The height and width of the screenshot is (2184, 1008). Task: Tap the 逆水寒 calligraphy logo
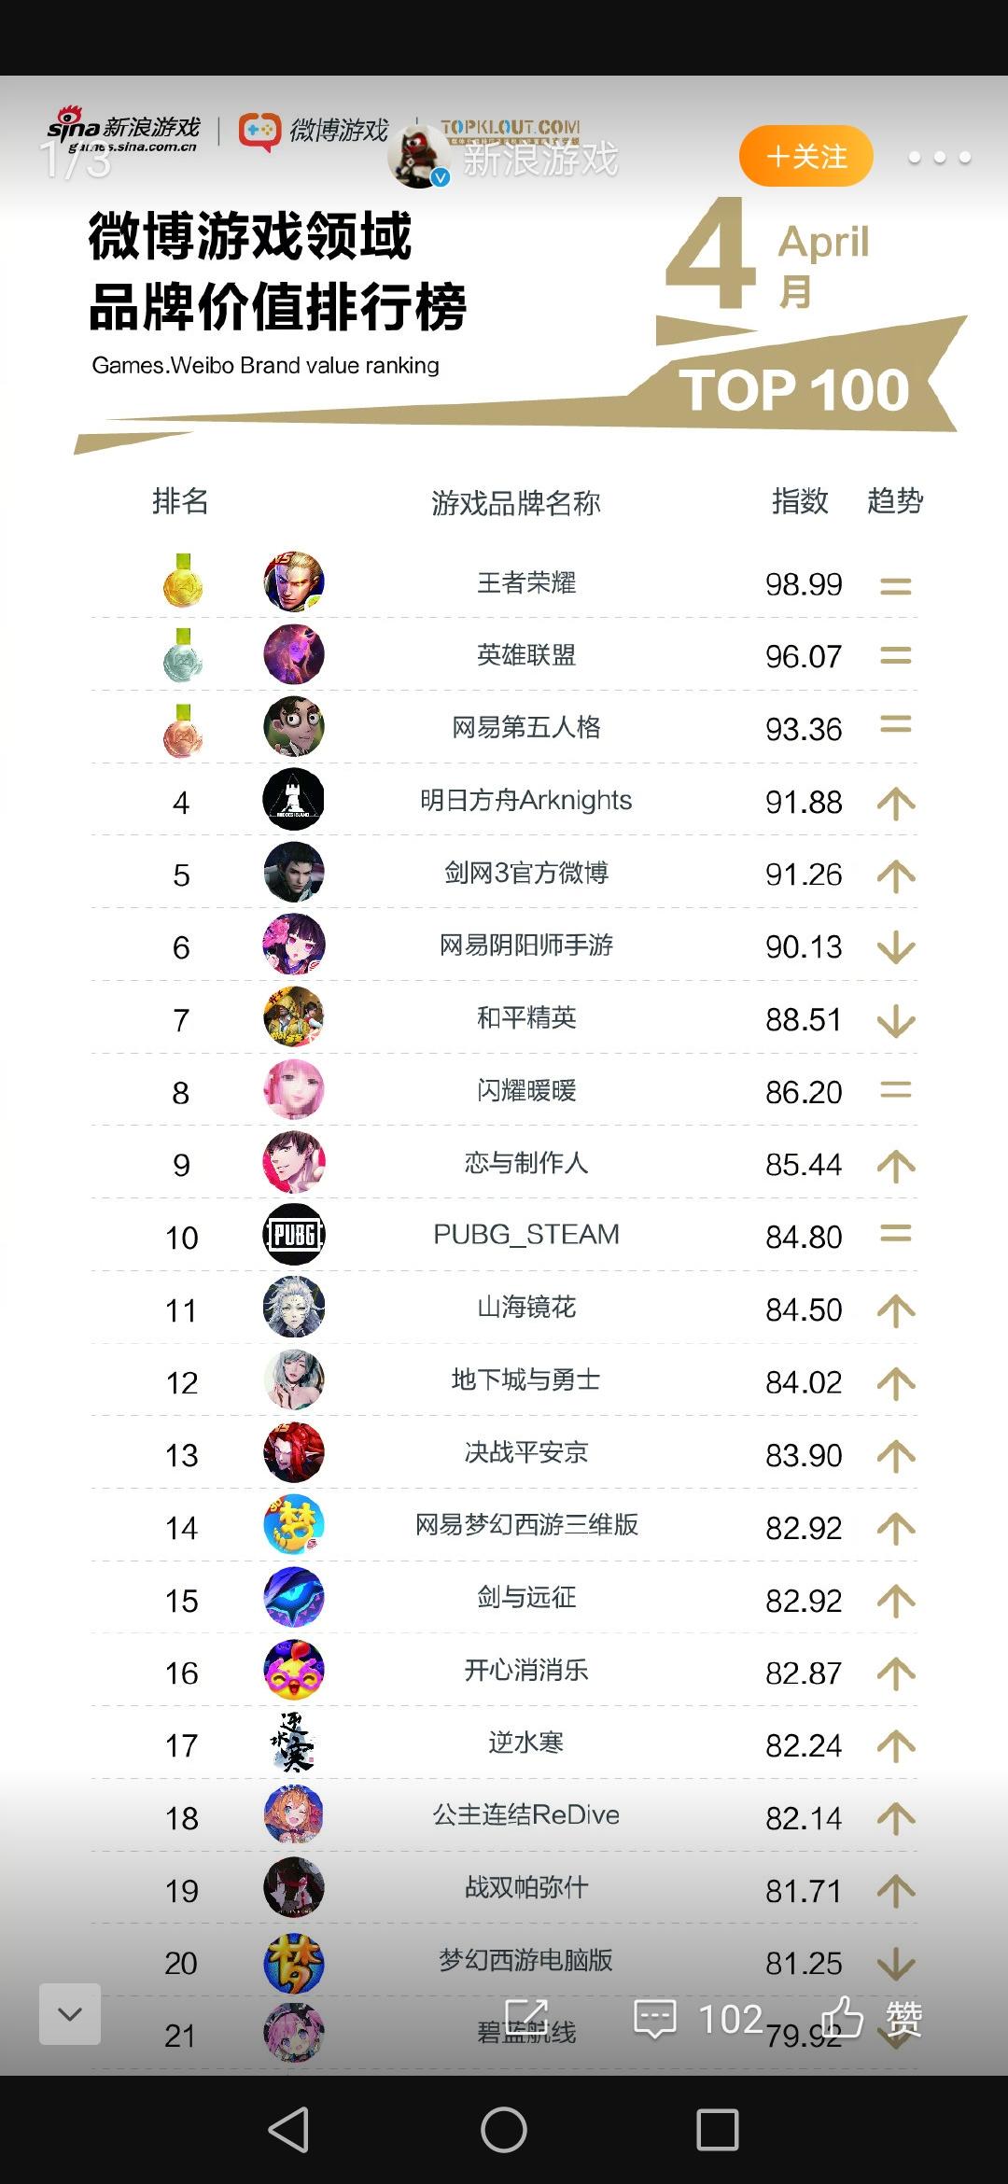pos(294,1743)
